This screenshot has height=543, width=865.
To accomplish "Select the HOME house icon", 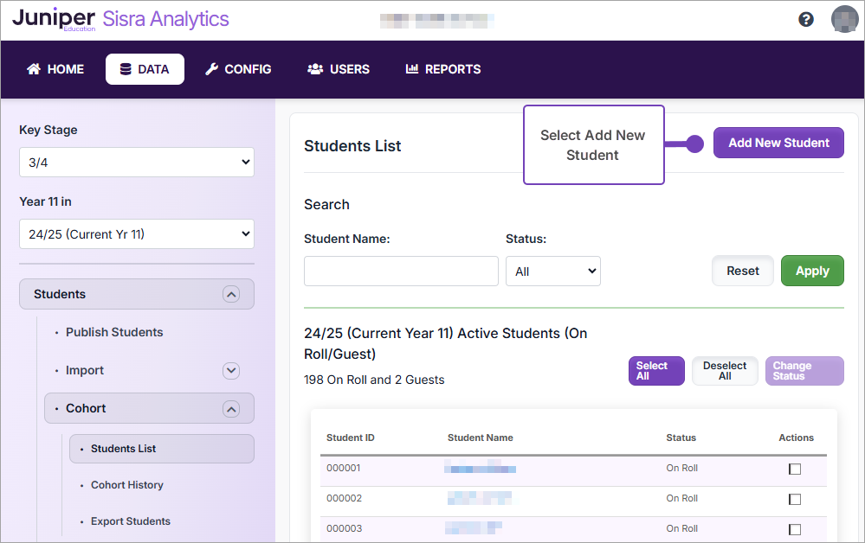I will click(x=33, y=69).
